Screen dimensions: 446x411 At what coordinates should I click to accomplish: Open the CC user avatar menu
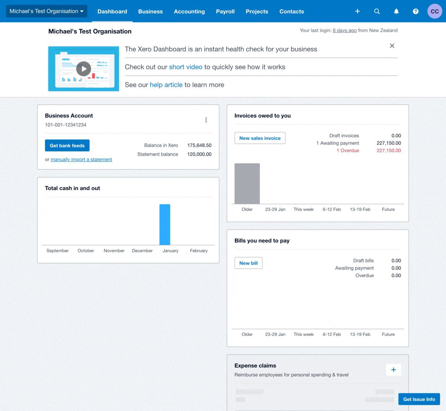pos(434,11)
